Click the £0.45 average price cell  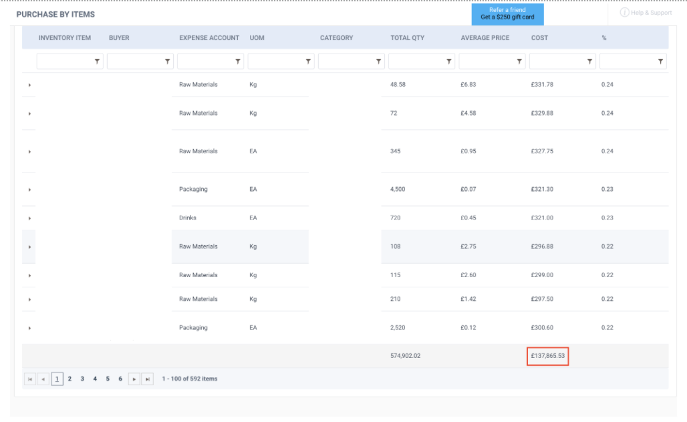pos(468,218)
